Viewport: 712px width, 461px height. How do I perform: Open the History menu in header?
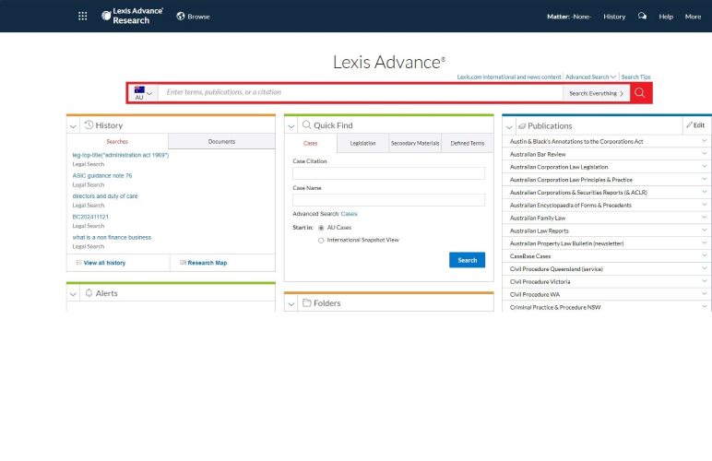coord(614,17)
